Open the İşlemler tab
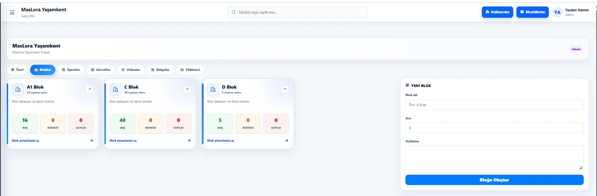This screenshot has width=597, height=196. 71,70
